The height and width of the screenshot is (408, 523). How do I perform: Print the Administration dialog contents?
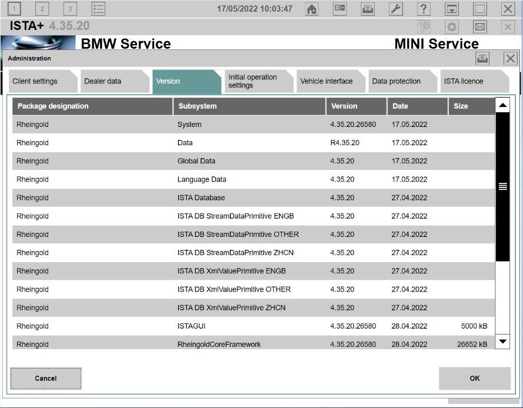pyautogui.click(x=482, y=59)
